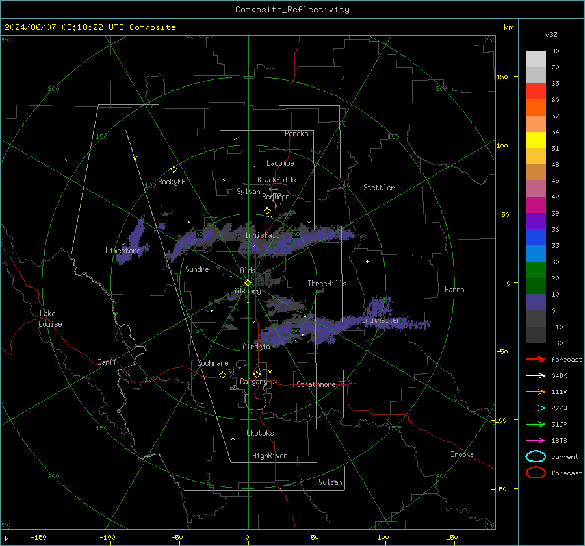Select the light blue 30 dBZ swatch
585x546 pixels.
pyautogui.click(x=536, y=254)
